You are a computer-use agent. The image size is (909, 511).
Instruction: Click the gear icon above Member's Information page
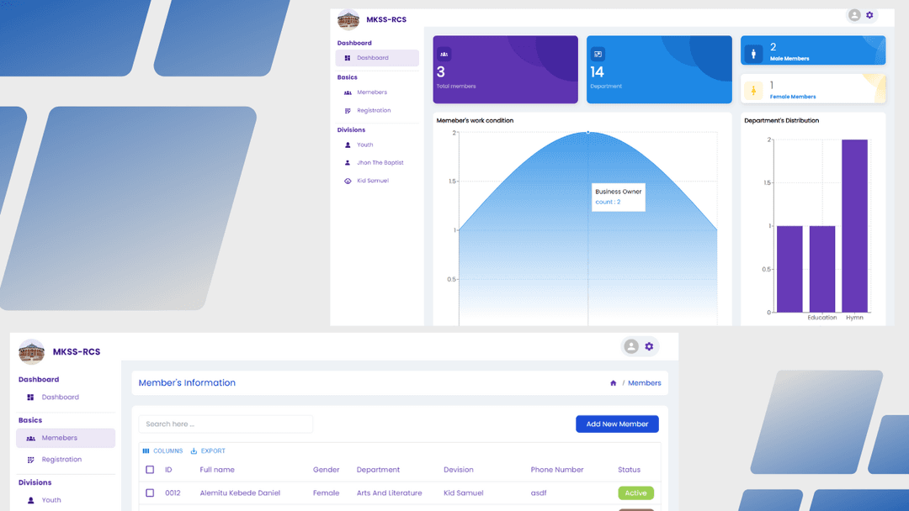649,346
